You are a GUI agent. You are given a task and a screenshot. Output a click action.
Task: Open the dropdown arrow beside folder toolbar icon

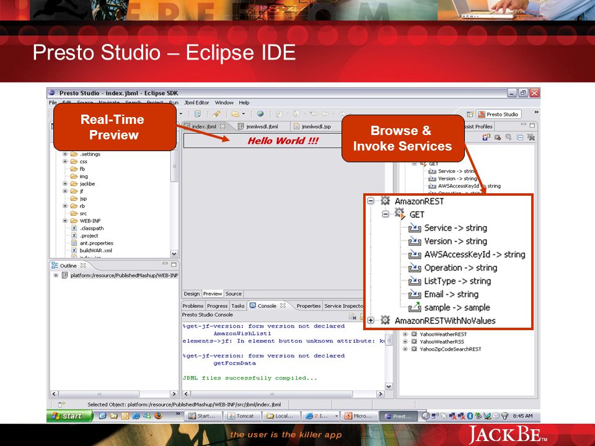(243, 114)
